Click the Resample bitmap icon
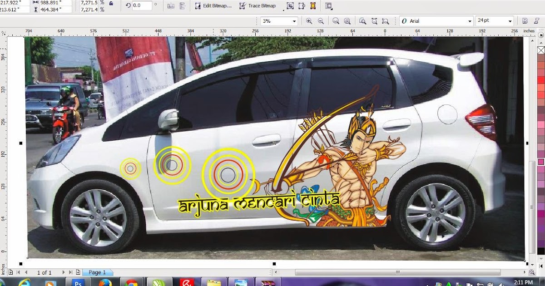 click(x=302, y=6)
